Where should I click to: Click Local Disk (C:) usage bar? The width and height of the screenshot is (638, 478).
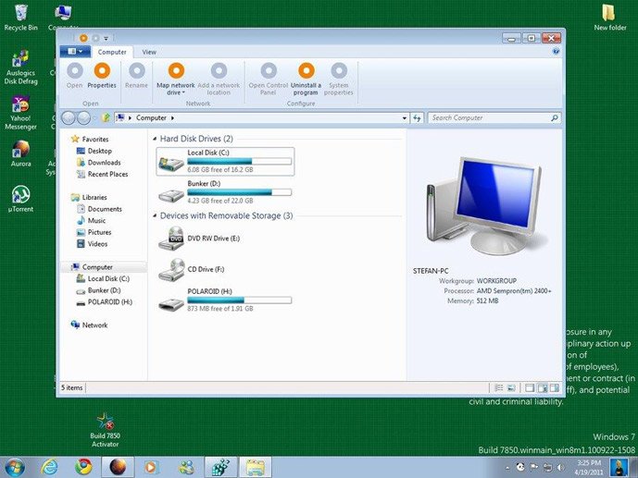(239, 161)
